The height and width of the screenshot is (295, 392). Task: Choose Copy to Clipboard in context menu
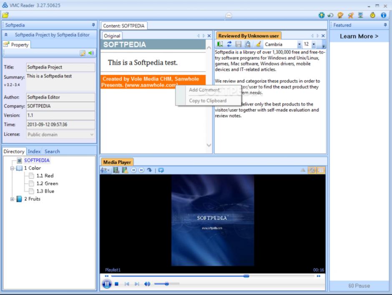tap(208, 101)
